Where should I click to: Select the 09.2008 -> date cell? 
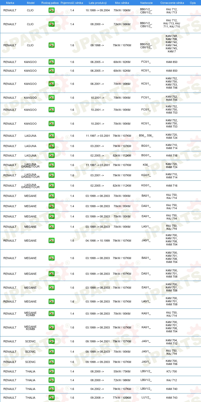click(x=97, y=398)
